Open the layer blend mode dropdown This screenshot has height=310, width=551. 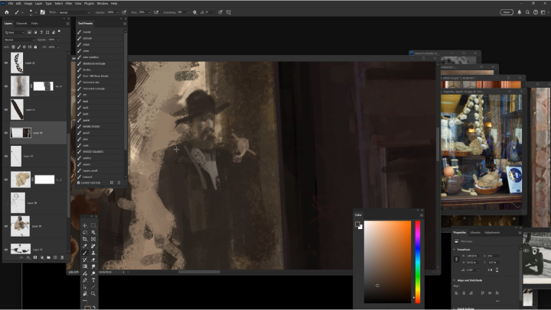click(19, 40)
